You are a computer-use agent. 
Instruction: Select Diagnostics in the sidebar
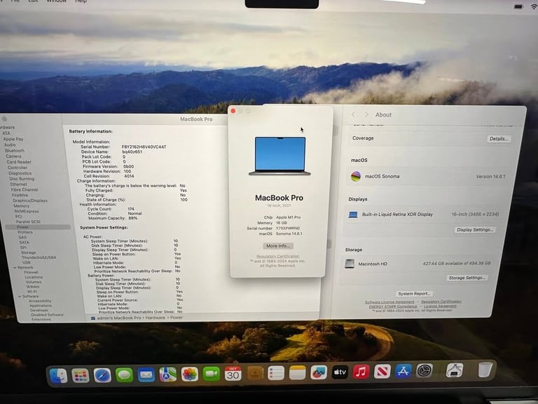click(20, 173)
